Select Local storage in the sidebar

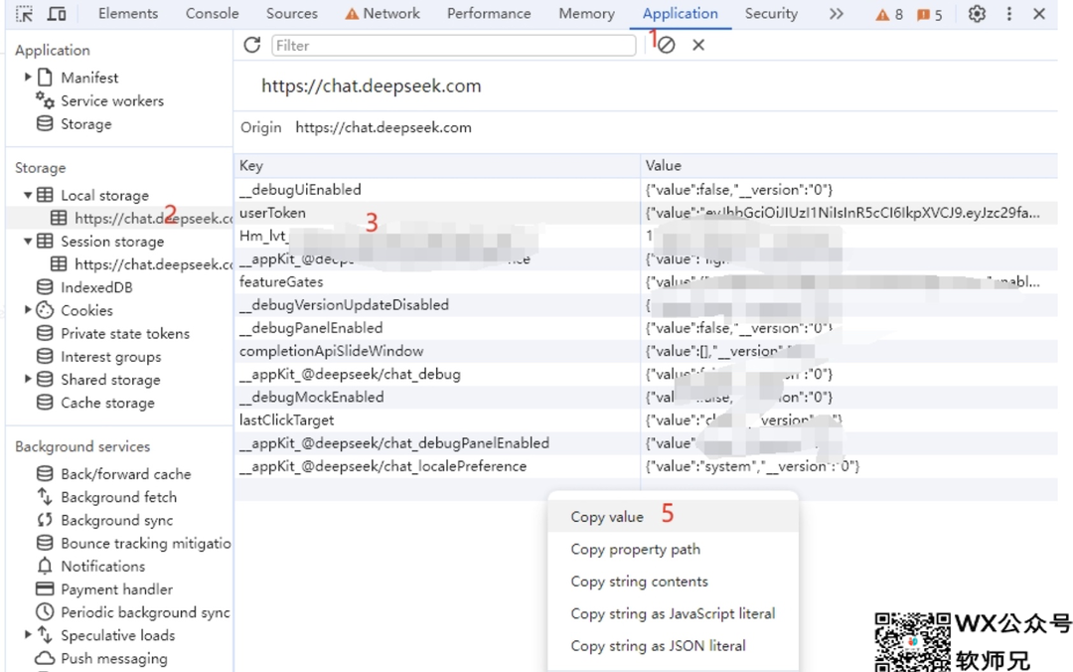coord(104,195)
